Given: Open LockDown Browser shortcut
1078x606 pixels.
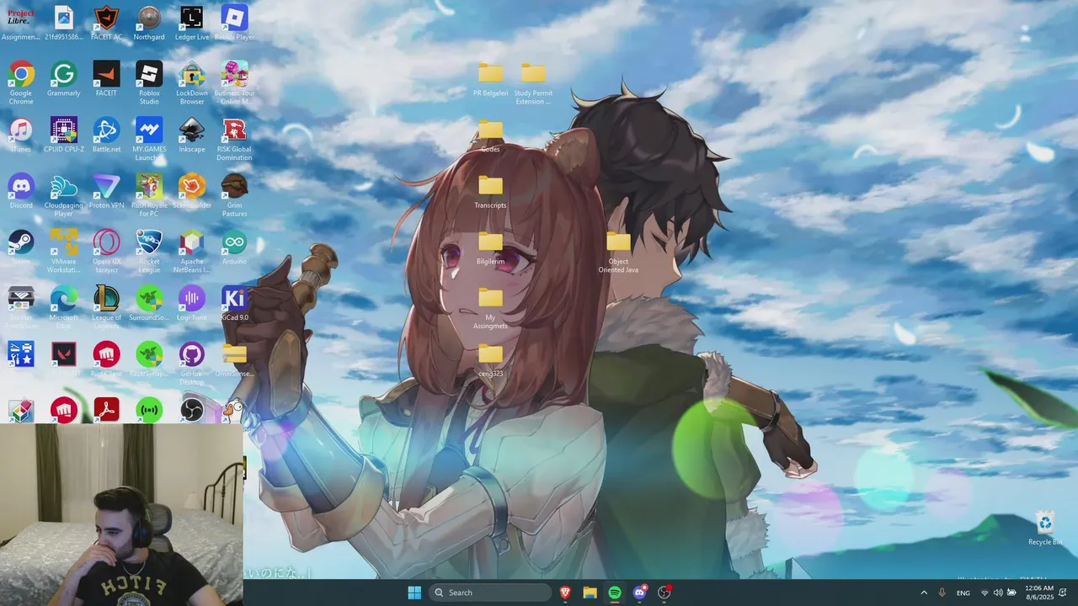Looking at the screenshot, I should click(192, 83).
